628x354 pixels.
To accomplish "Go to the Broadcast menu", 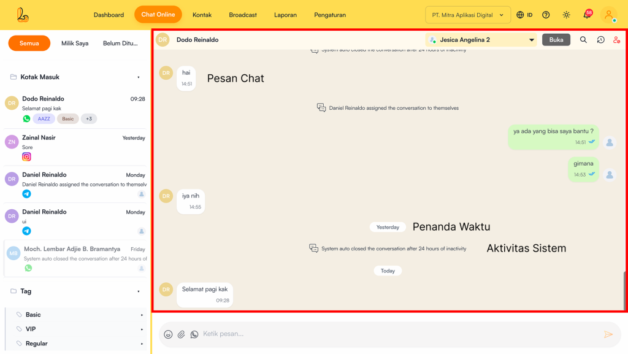I will (x=243, y=15).
